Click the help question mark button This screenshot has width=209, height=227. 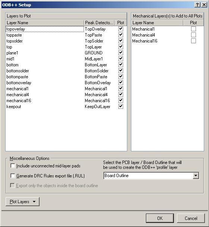[x=197, y=5]
